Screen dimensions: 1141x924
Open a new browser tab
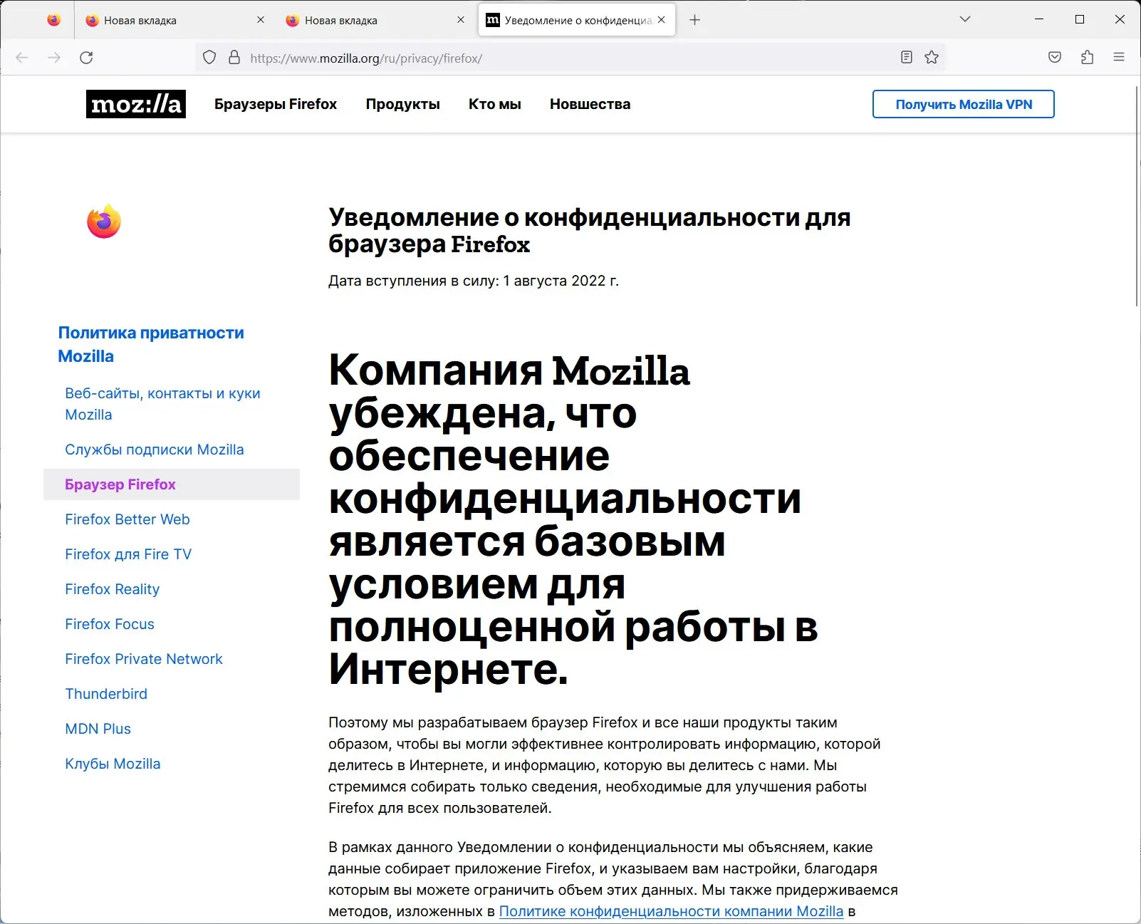click(x=694, y=19)
